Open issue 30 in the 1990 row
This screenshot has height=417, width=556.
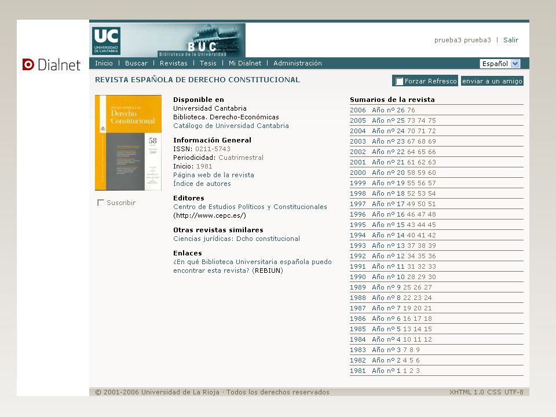click(x=432, y=277)
